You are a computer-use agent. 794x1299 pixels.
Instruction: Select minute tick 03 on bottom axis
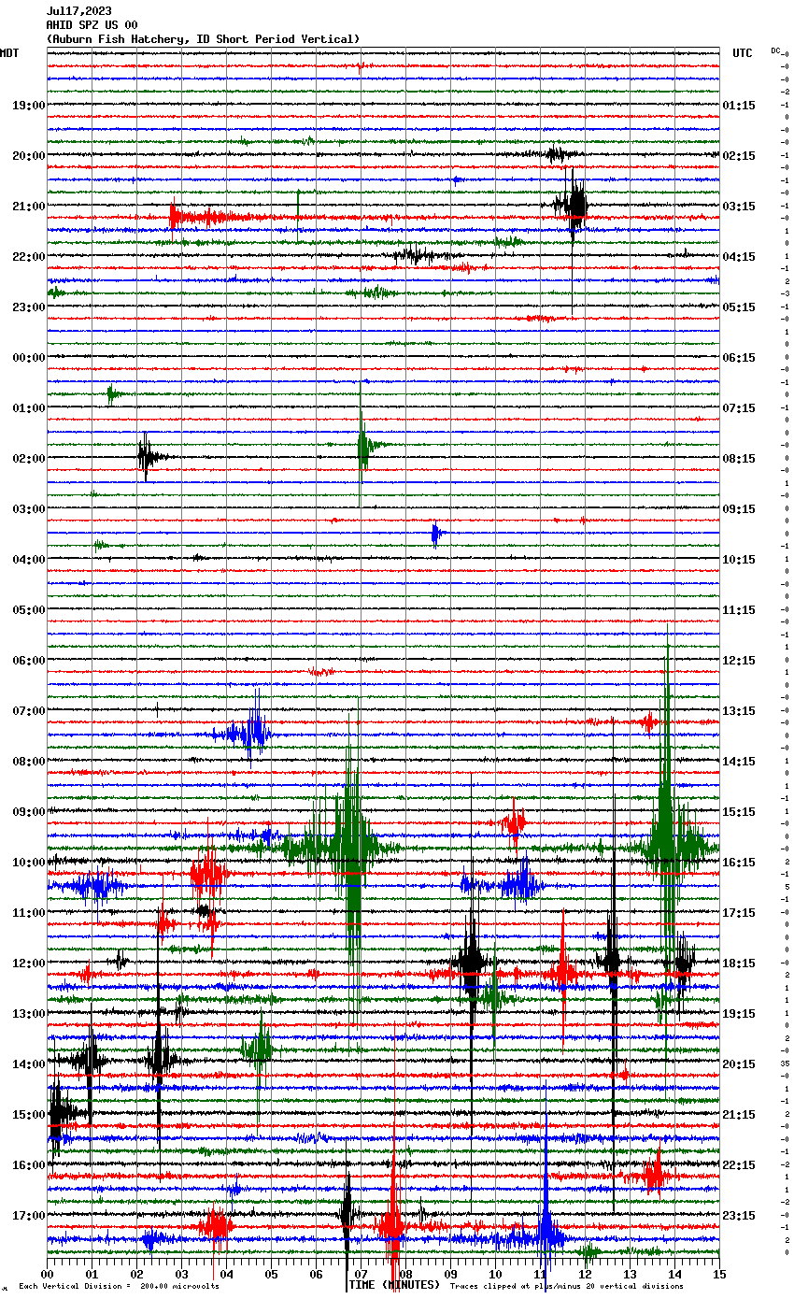181,1274
